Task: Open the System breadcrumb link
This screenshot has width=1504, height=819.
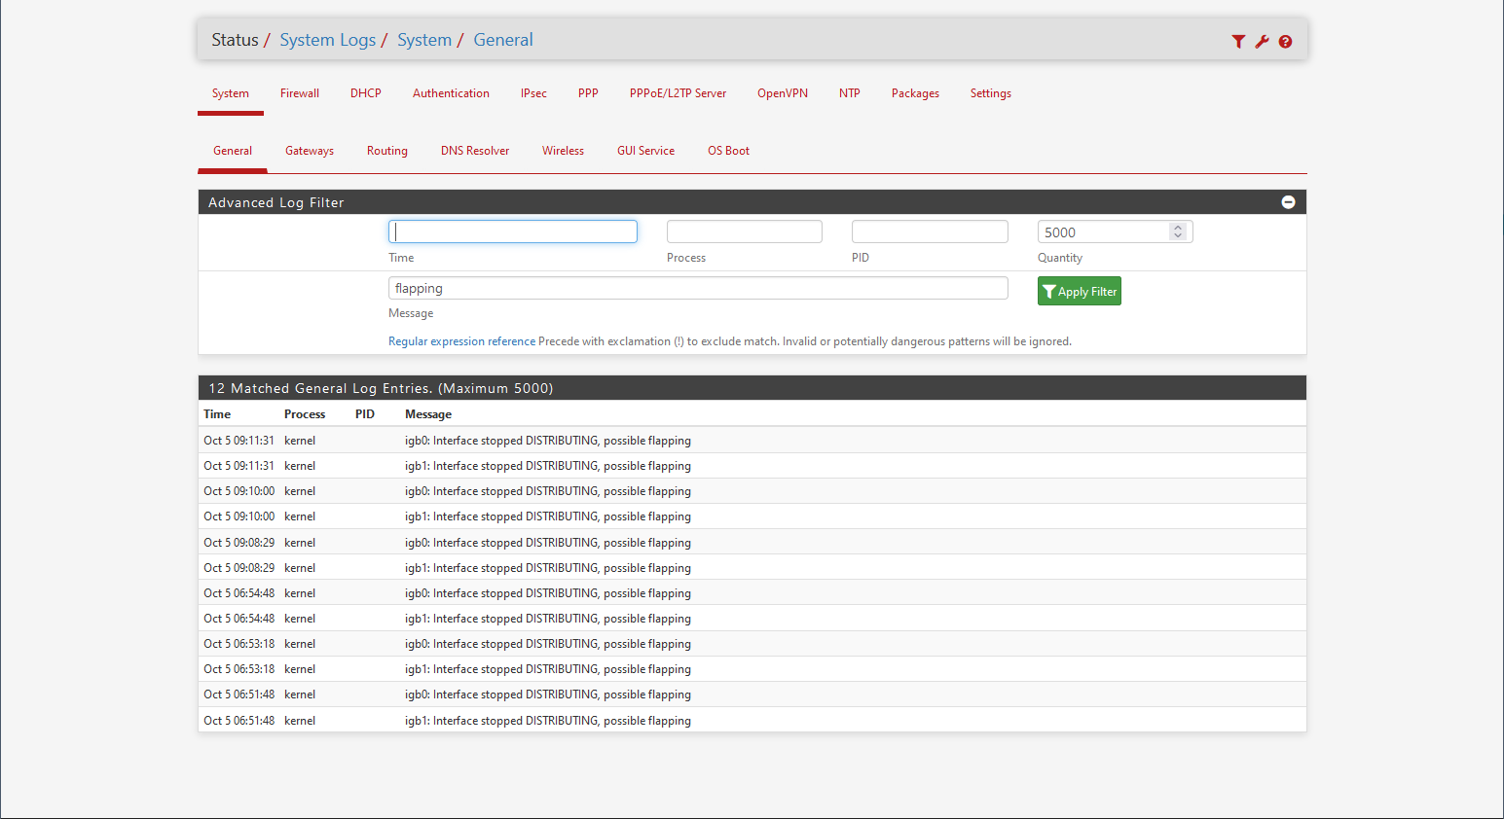Action: point(424,40)
